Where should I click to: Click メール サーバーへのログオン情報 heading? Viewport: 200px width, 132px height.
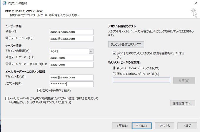(25, 72)
